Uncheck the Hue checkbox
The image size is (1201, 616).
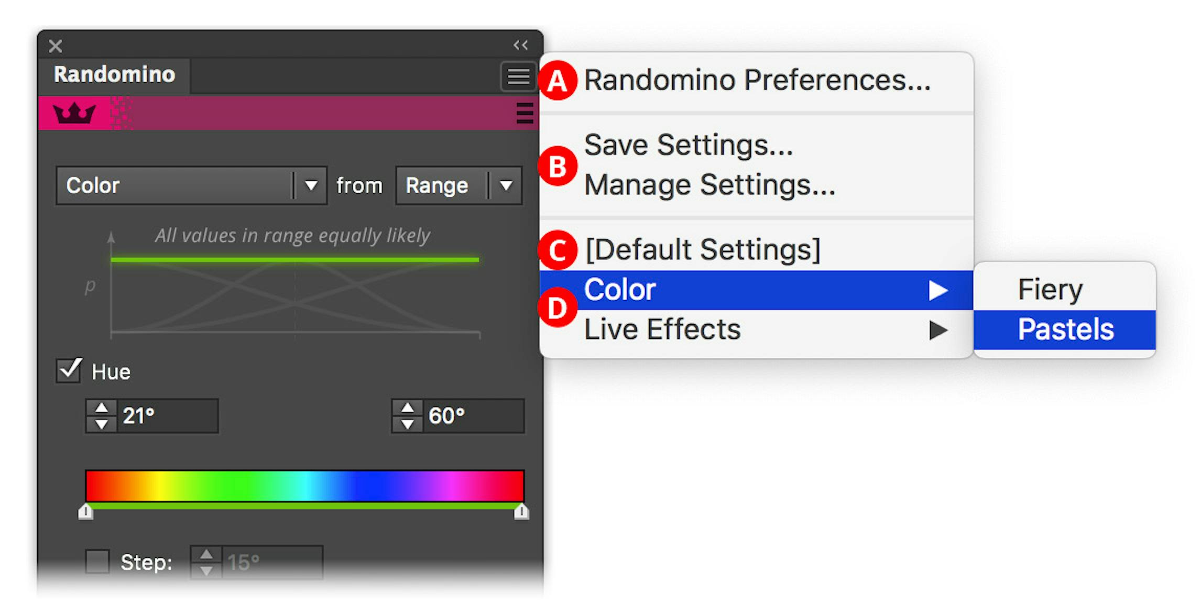point(68,369)
